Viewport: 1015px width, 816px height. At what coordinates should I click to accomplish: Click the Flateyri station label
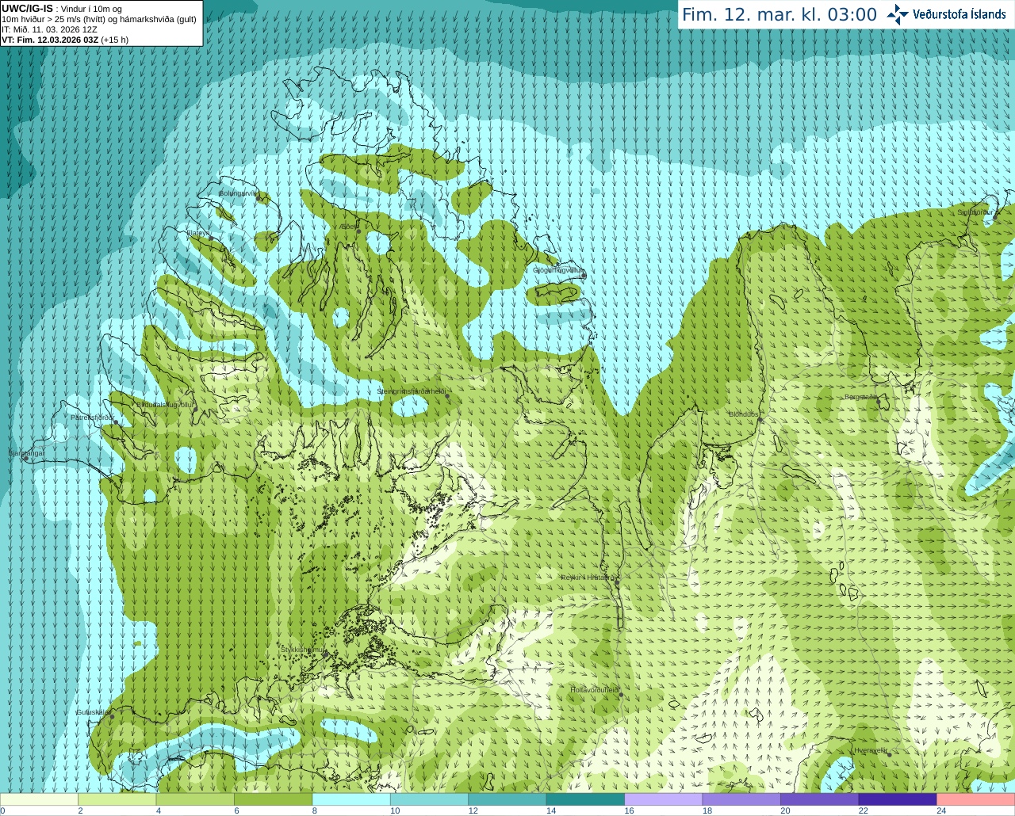click(x=198, y=233)
